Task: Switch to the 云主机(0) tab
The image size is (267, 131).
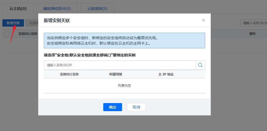Action: [18, 9]
